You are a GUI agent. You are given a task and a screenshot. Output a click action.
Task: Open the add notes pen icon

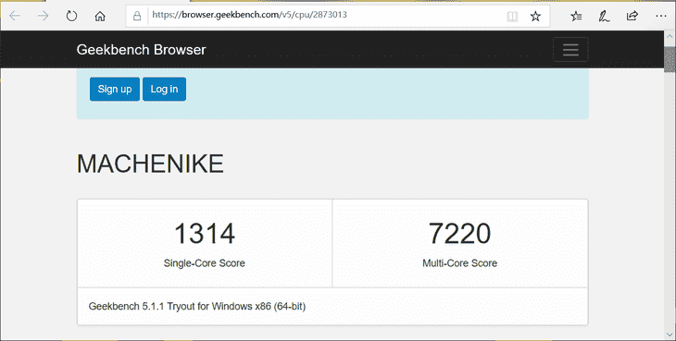(604, 17)
